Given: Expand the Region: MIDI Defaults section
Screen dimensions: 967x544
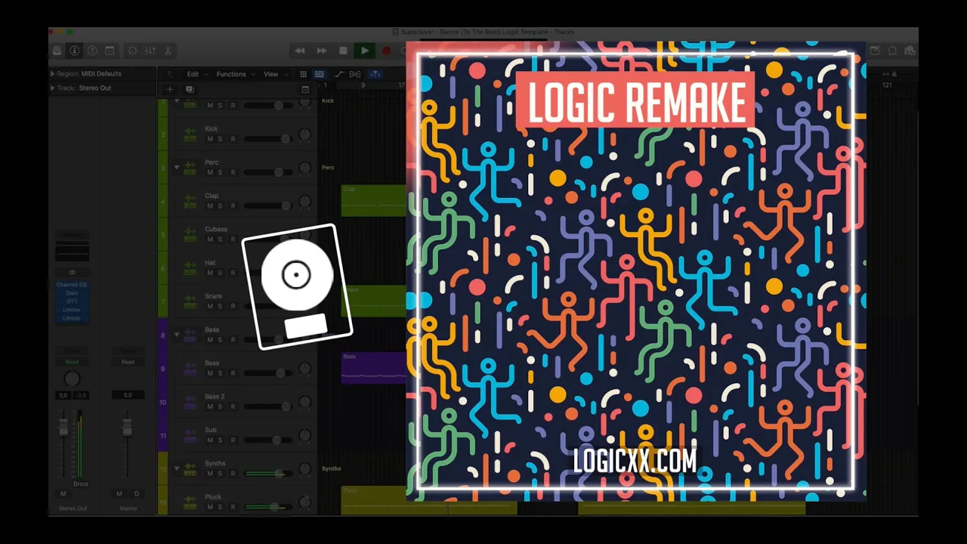Looking at the screenshot, I should tap(53, 74).
